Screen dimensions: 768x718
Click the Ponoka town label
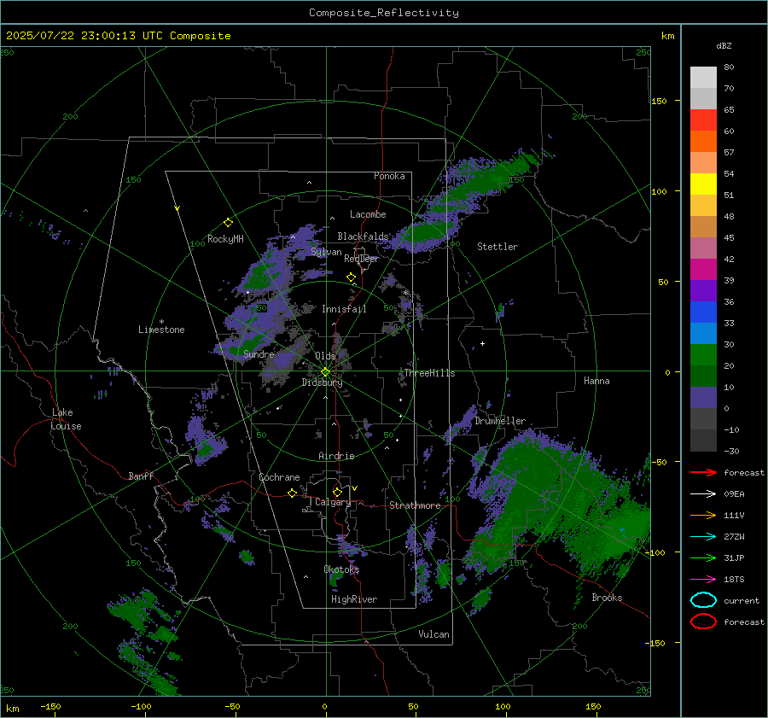coord(389,176)
